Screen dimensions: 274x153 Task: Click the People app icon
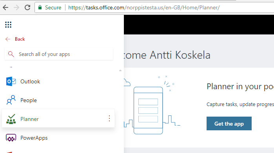pyautogui.click(x=11, y=100)
